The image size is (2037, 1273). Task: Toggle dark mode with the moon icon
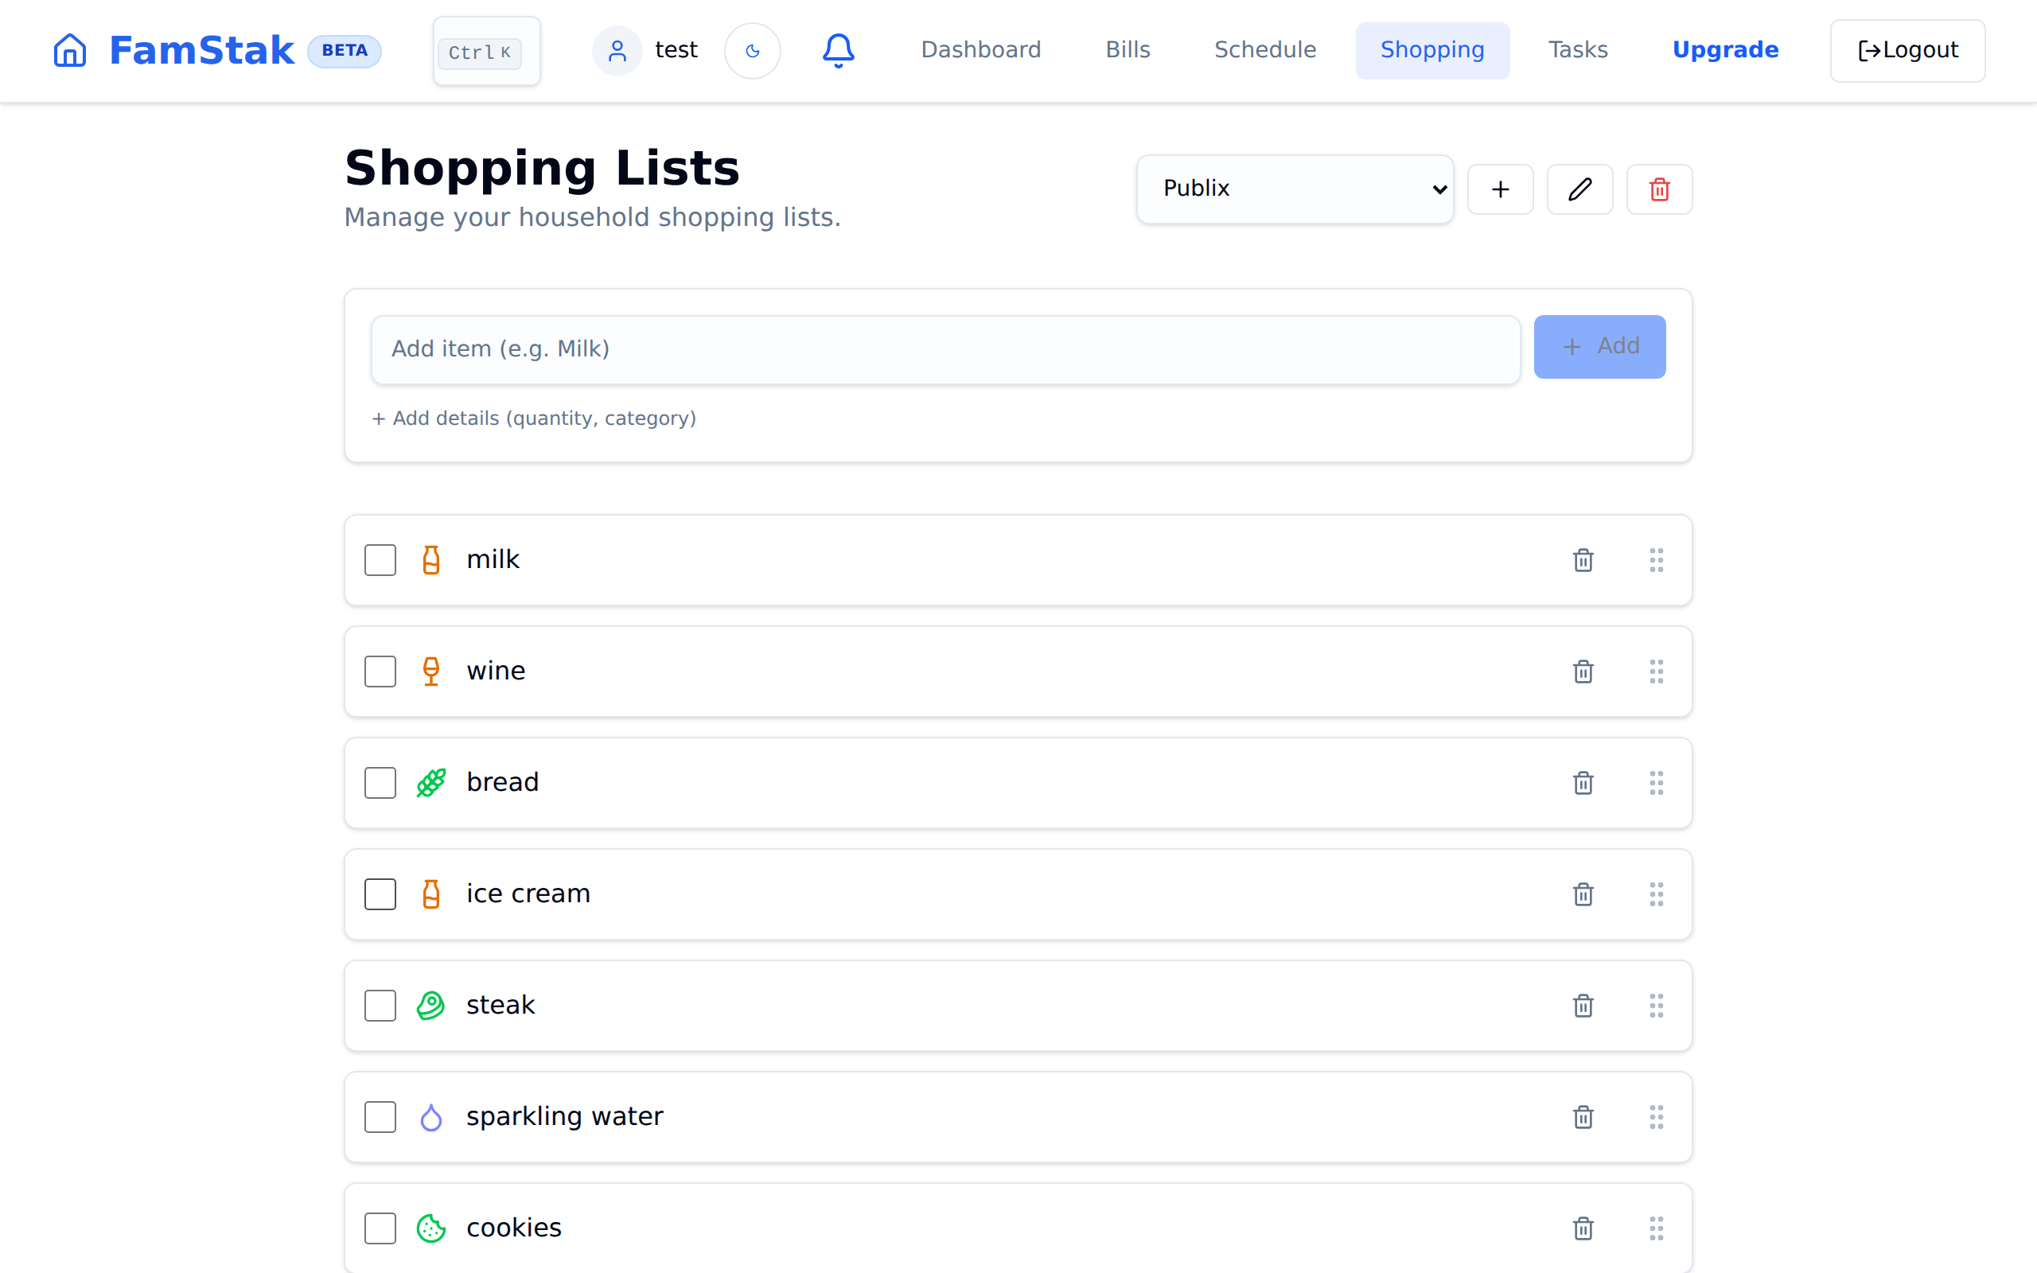tap(752, 49)
